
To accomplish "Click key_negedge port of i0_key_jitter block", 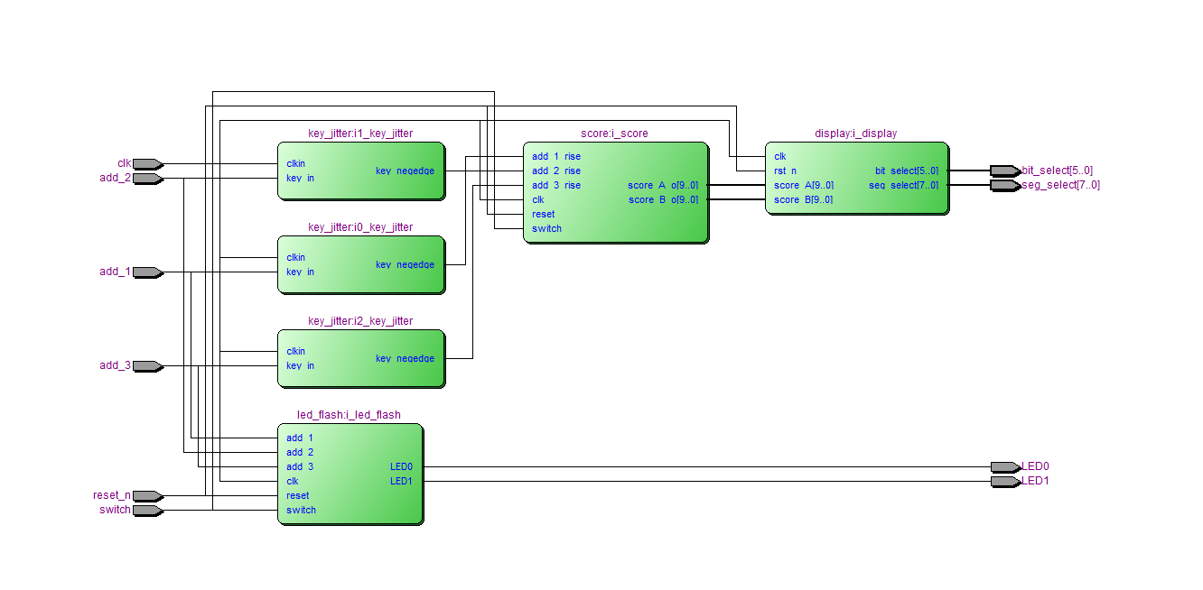I will pos(406,265).
